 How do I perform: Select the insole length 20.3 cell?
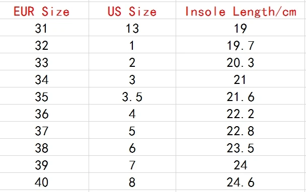pos(240,62)
